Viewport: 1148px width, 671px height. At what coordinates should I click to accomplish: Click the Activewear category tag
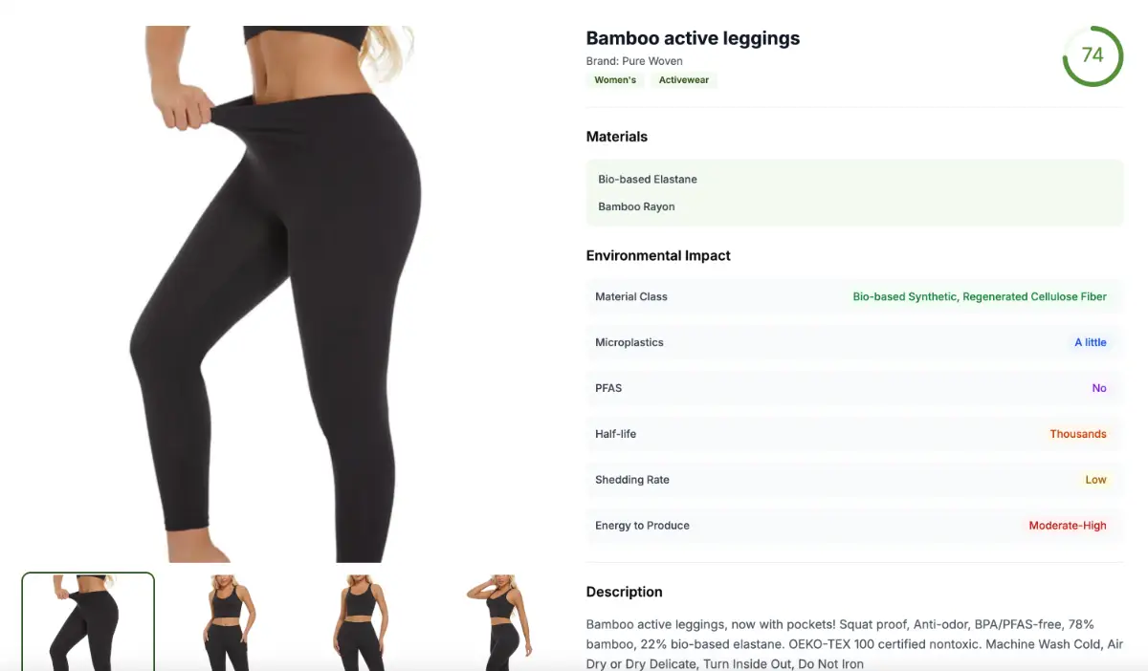click(x=684, y=80)
